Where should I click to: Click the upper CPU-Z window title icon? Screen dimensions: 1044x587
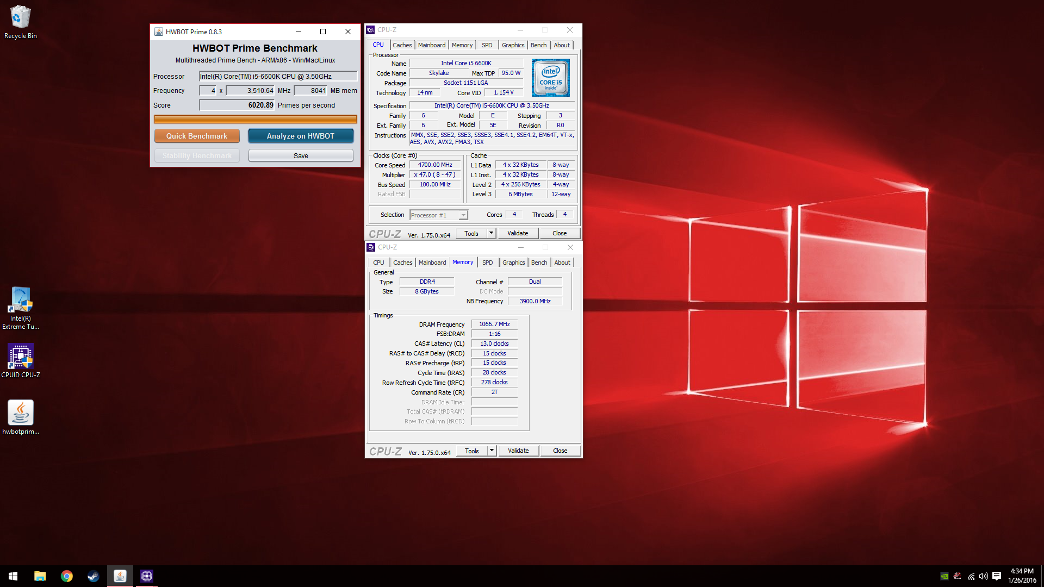click(370, 30)
